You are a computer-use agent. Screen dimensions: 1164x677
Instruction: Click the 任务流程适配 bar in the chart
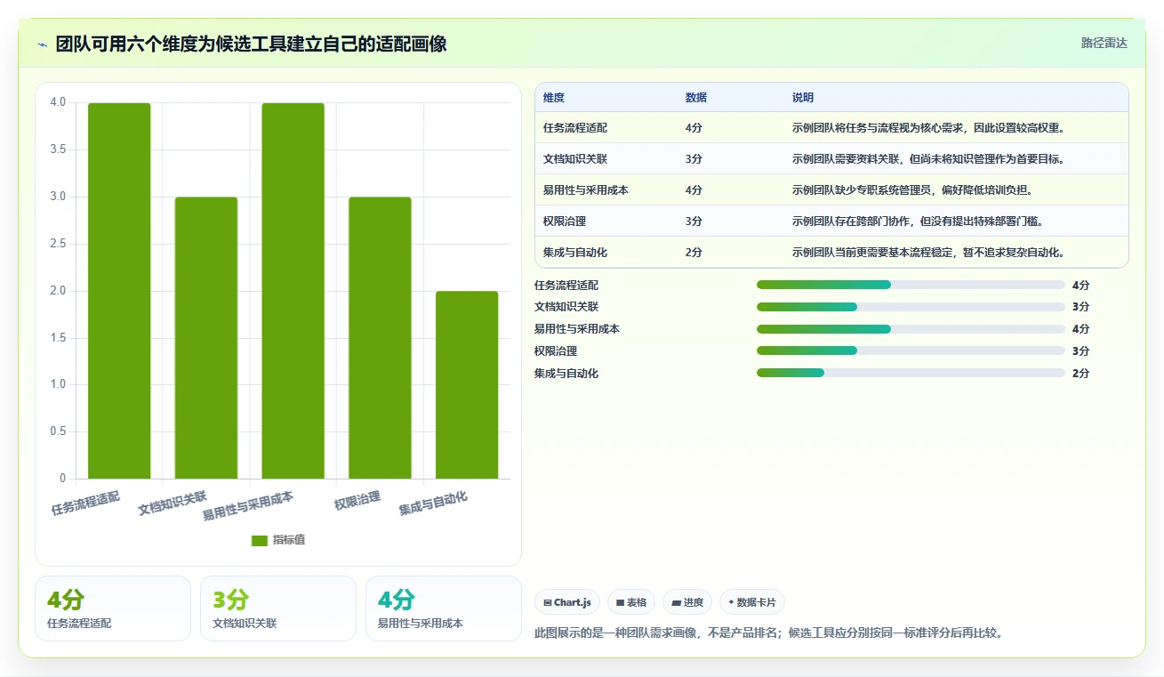[x=119, y=291]
